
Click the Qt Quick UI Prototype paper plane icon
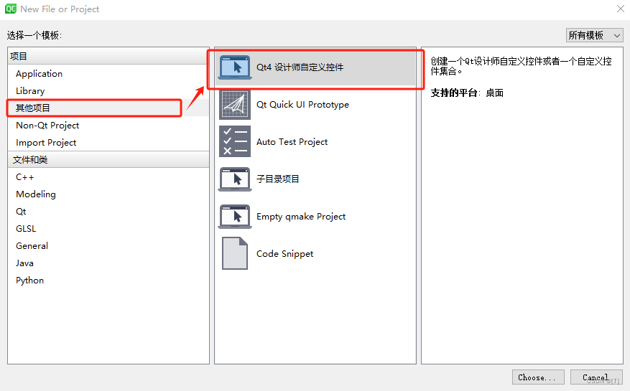235,104
